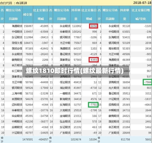152x143 pixels.
Task: Click long position value 100242
Action: pos(77,32)
